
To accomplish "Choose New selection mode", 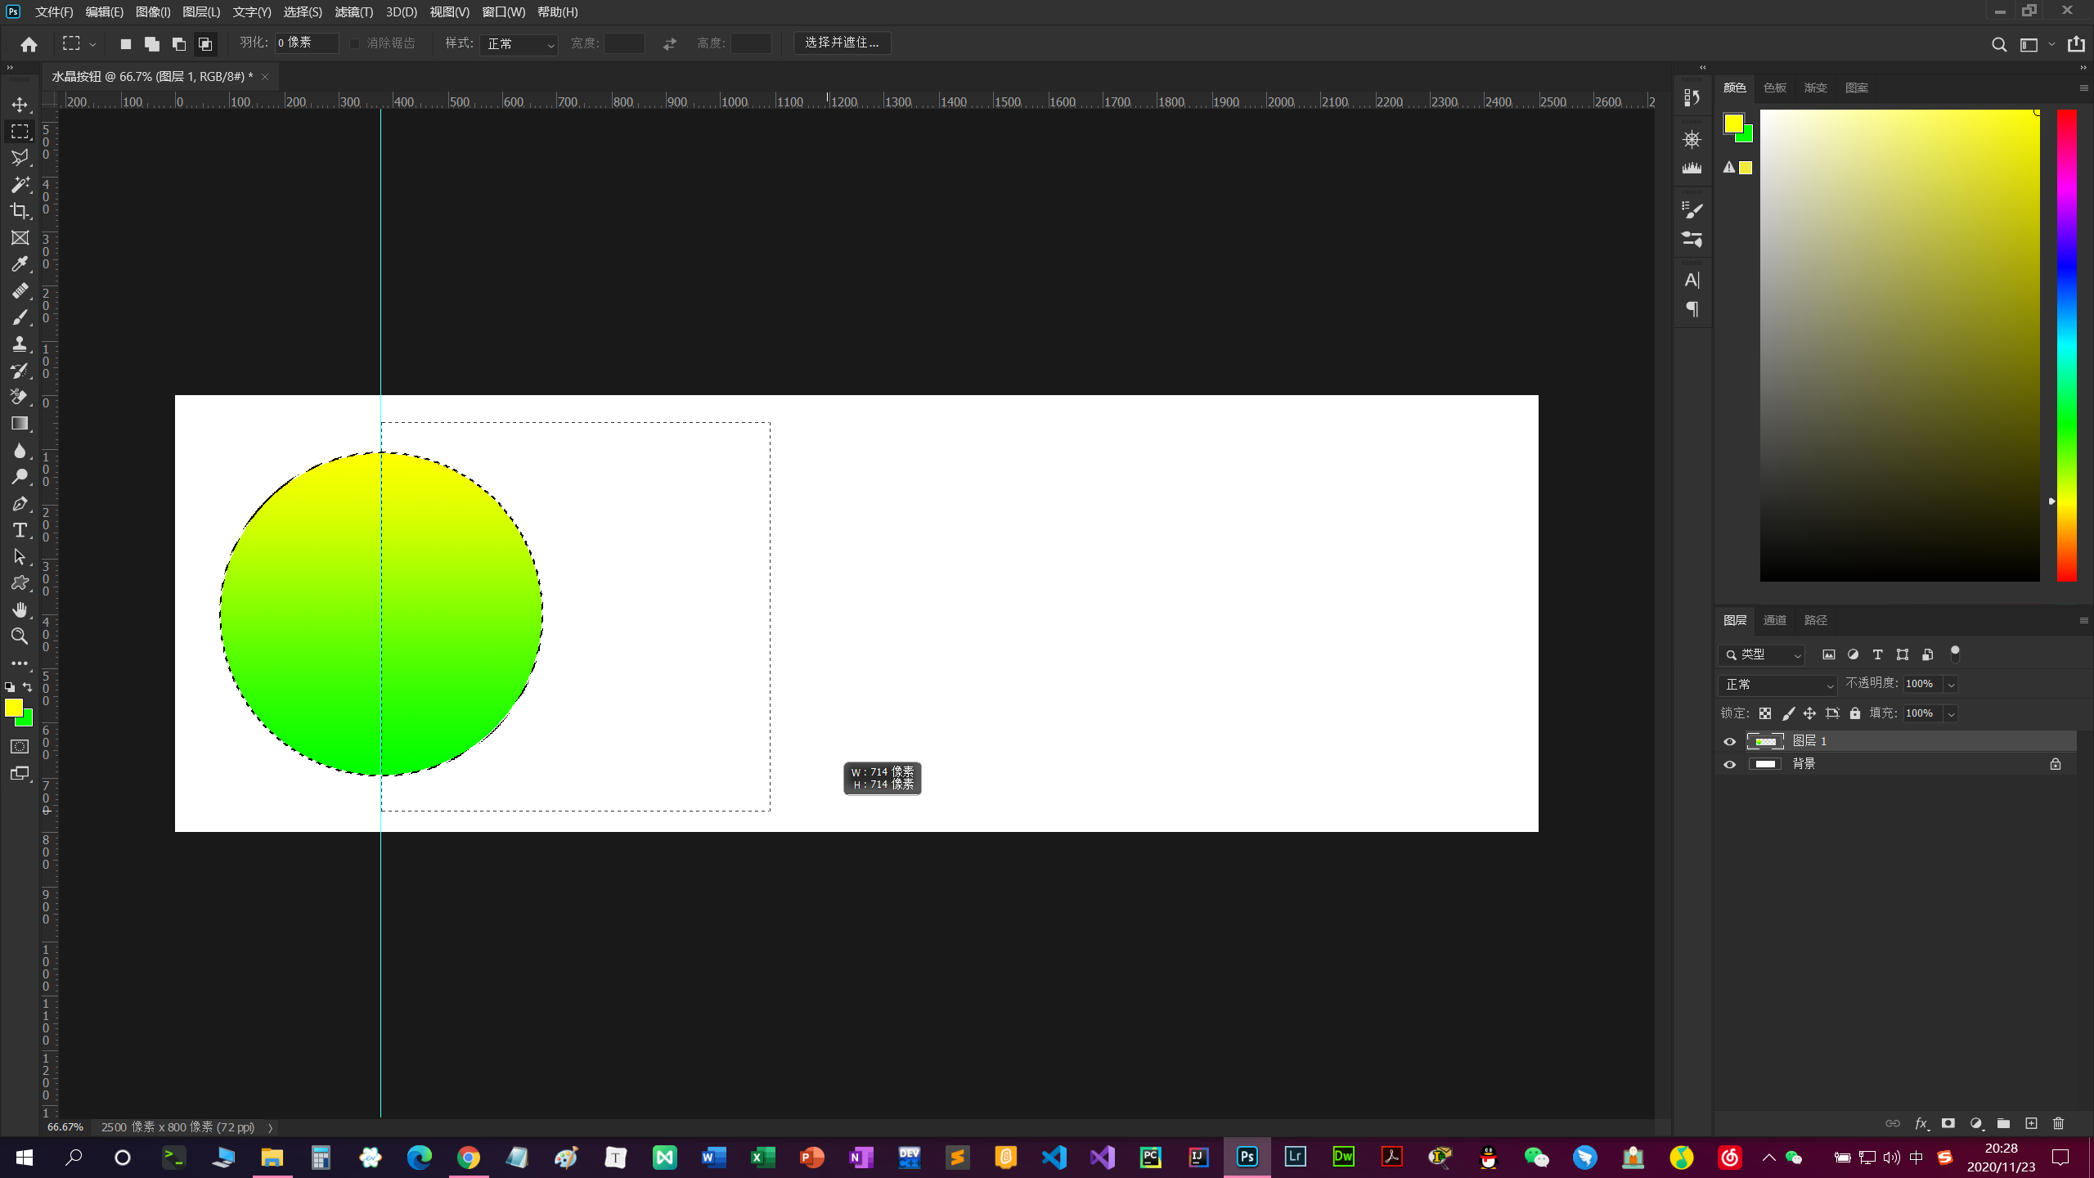I will 125,44.
